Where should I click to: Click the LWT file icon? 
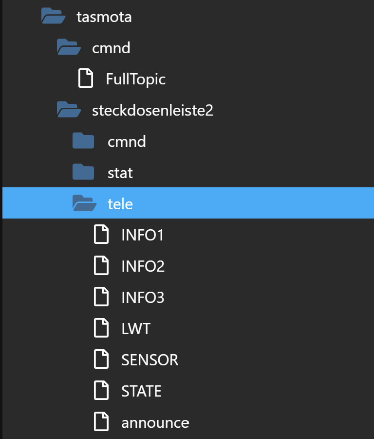pos(101,328)
